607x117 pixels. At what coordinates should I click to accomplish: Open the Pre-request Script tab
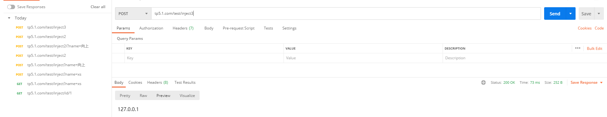[x=239, y=28]
